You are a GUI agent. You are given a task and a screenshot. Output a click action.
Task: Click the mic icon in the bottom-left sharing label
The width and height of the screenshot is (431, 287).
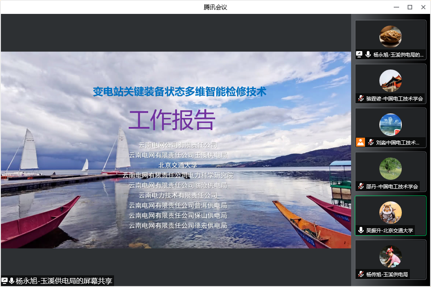coord(12,281)
